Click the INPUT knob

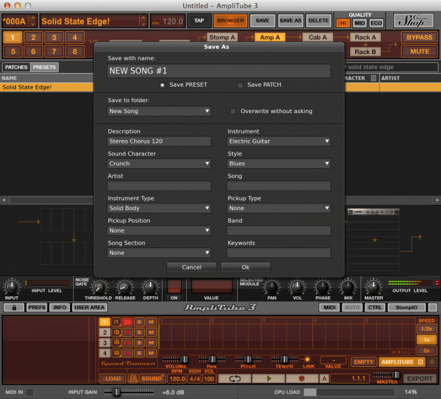[11, 287]
